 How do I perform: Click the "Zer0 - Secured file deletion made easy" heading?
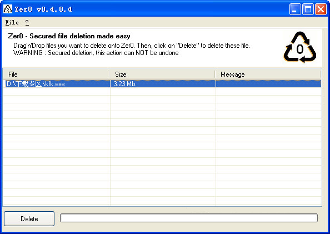tap(69, 36)
